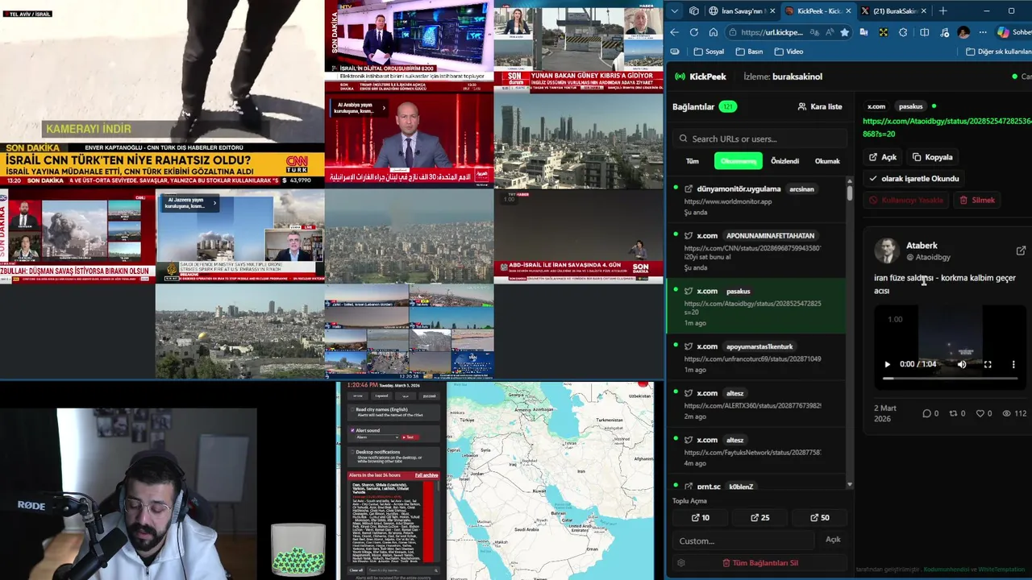Reload the page with the refresh icon

(x=694, y=32)
